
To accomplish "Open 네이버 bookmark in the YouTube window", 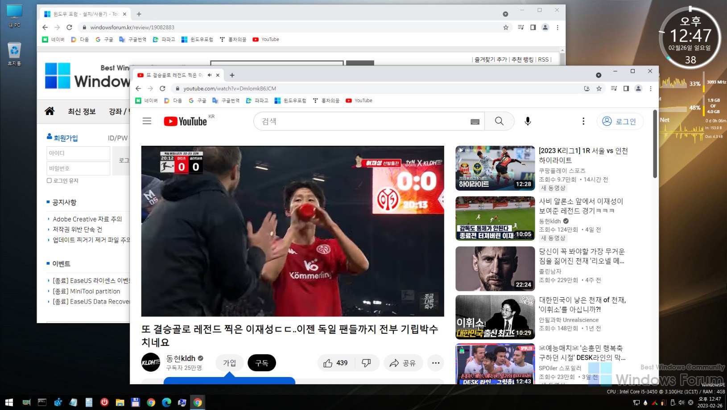I will [x=146, y=100].
